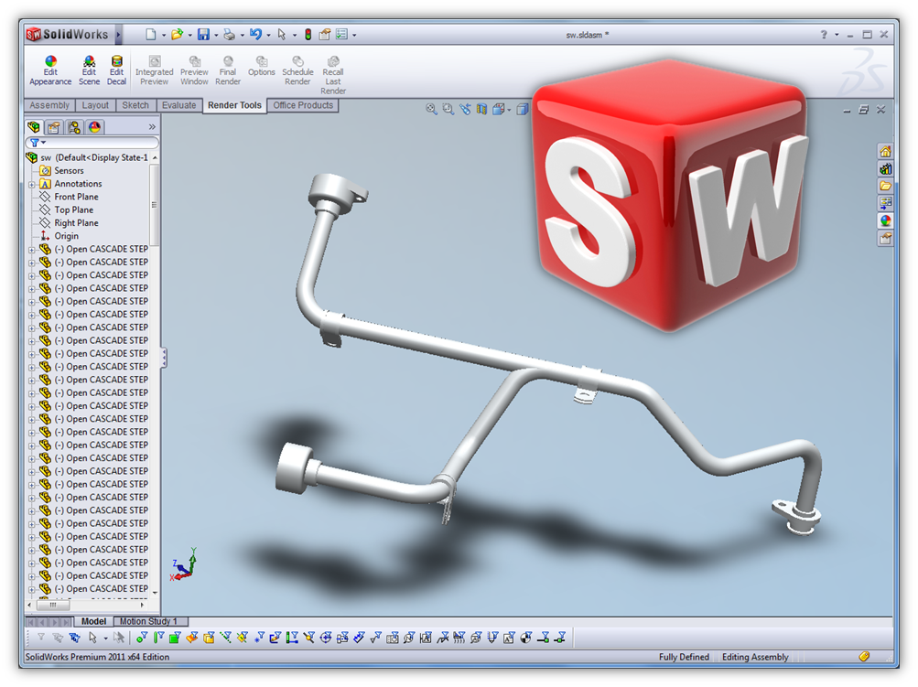Expand the first Open CASCADE STEP component

(x=33, y=249)
